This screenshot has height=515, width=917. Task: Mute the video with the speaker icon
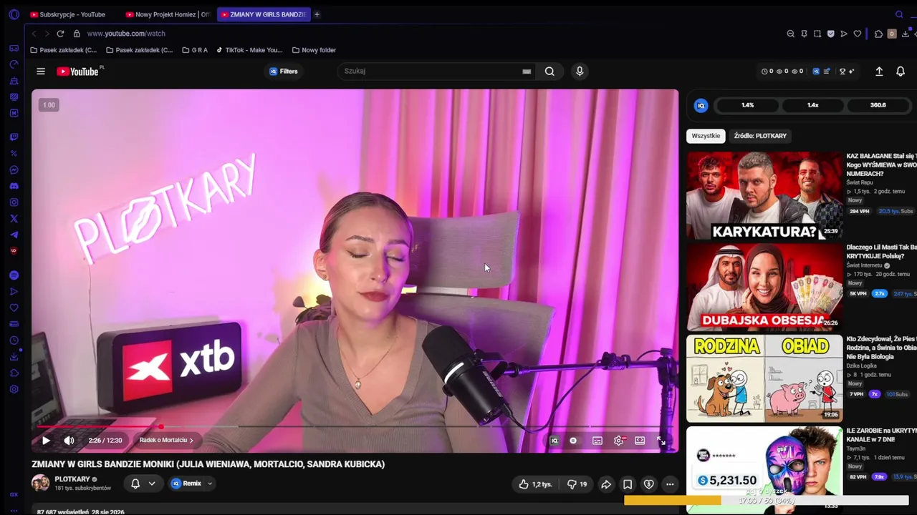click(x=69, y=441)
